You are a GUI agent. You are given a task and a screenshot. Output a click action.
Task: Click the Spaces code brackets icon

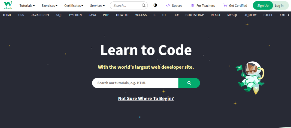coord(168,5)
